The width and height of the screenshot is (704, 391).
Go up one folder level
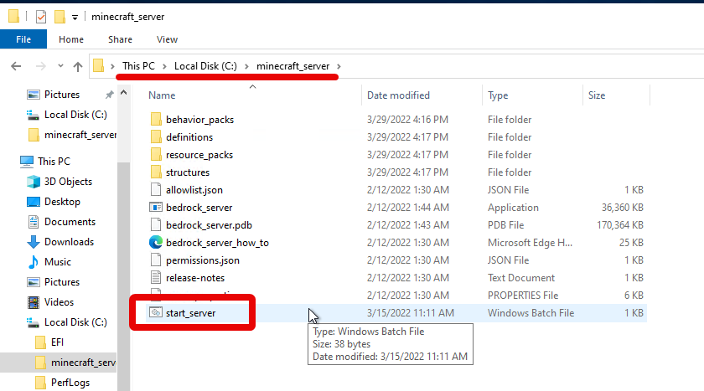pyautogui.click(x=78, y=66)
